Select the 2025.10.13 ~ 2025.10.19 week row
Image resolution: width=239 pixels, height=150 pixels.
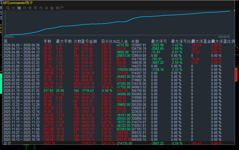point(22,139)
